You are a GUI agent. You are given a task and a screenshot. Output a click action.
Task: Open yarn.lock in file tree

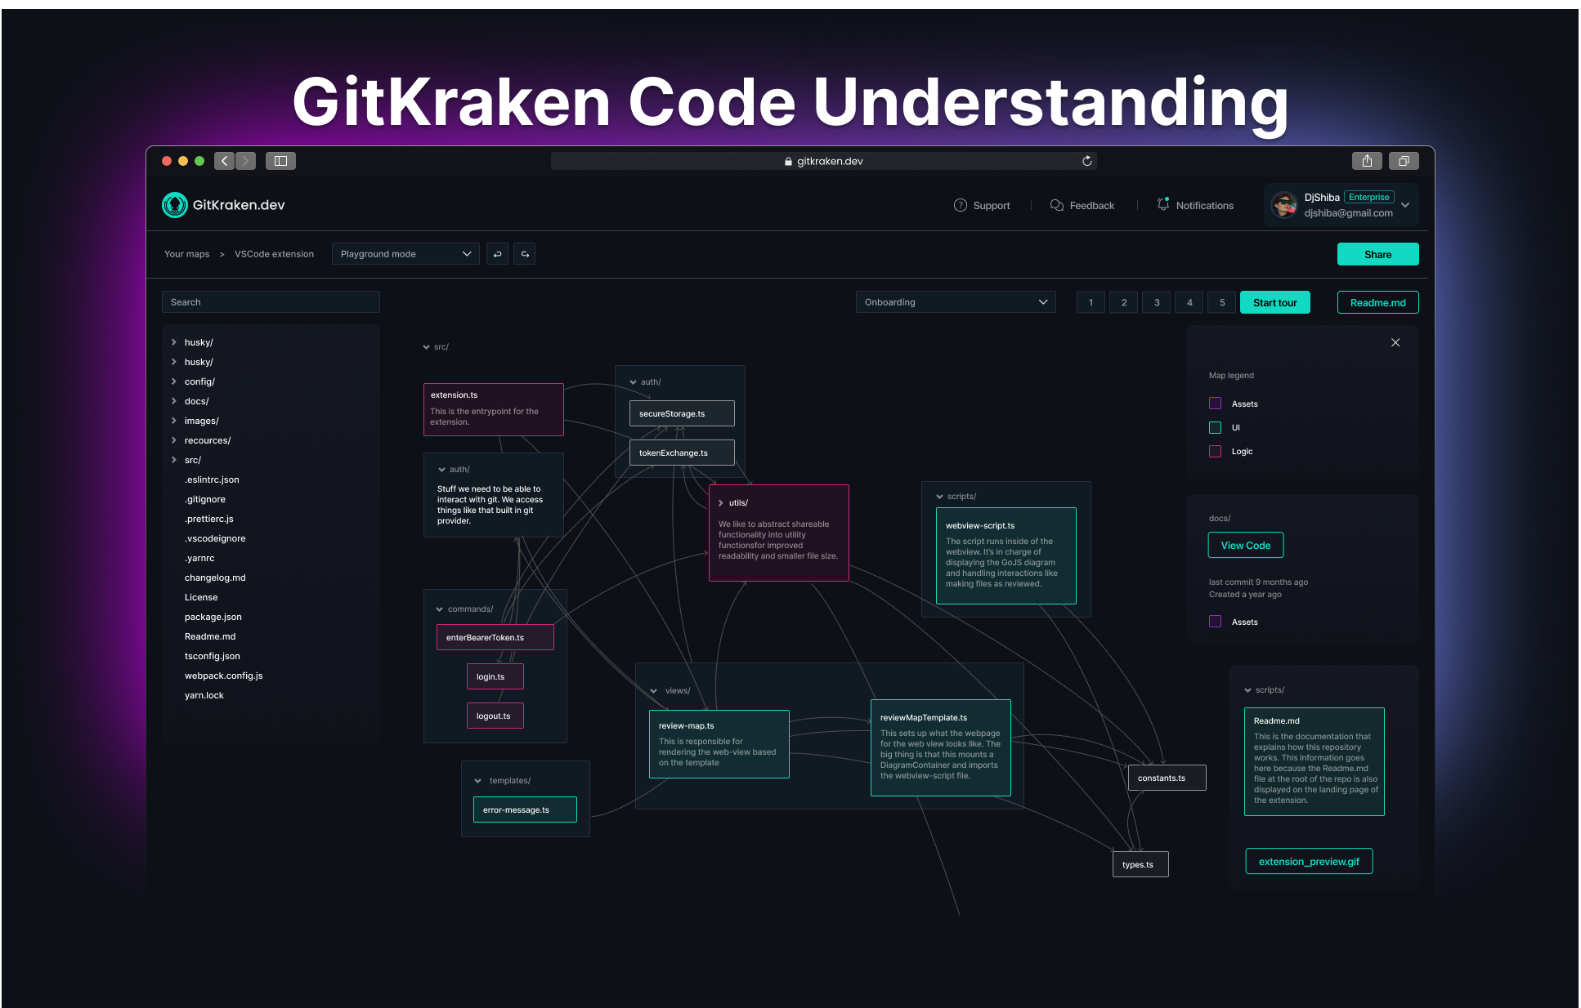[x=204, y=695]
